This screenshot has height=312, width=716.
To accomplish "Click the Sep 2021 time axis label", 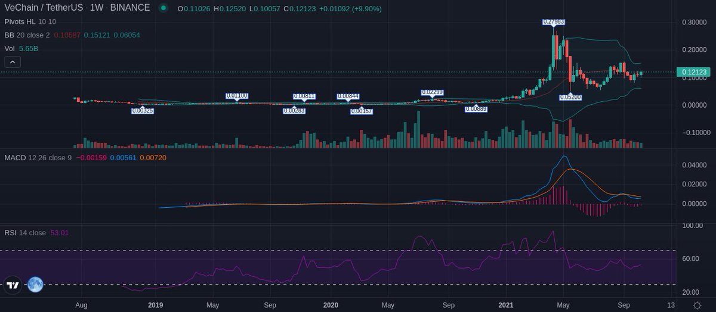I will (x=625, y=304).
